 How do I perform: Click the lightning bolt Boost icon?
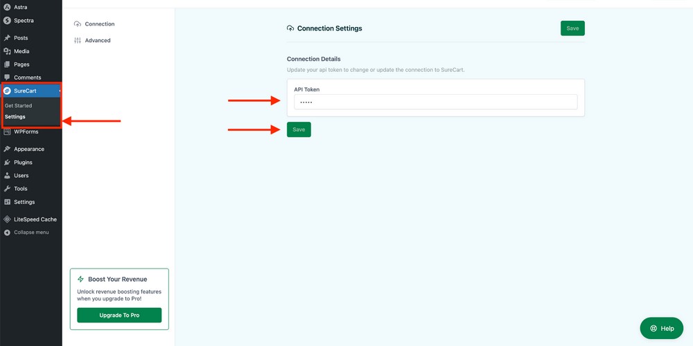coord(80,279)
